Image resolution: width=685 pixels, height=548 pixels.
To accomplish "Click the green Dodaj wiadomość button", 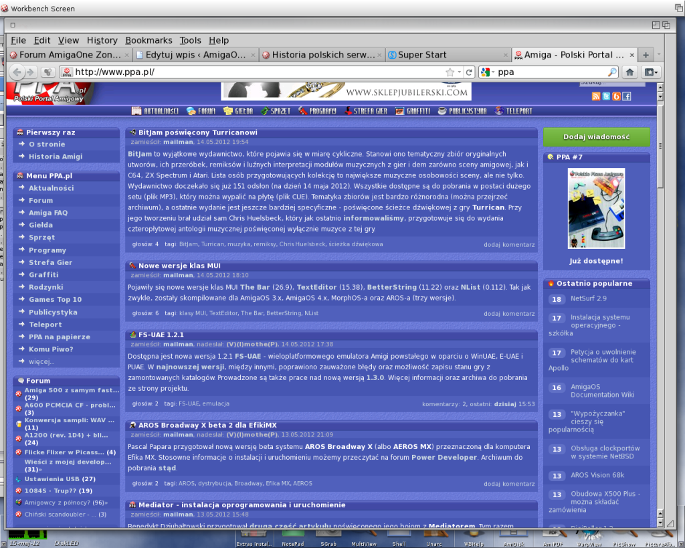I will 596,136.
